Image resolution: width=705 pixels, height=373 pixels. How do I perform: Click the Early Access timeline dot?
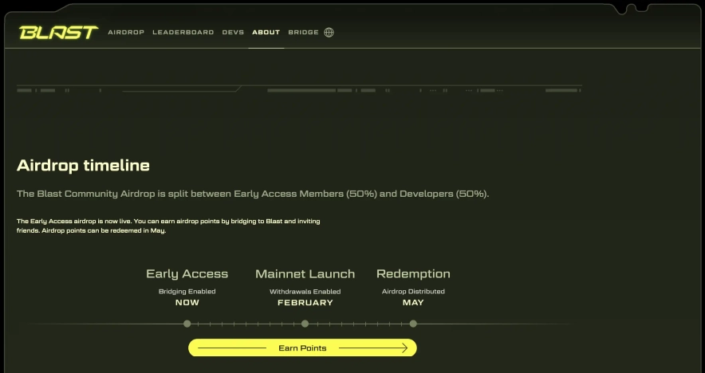tap(187, 324)
